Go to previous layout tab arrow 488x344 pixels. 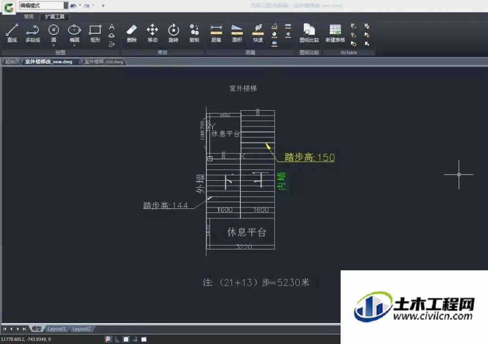(x=11, y=329)
